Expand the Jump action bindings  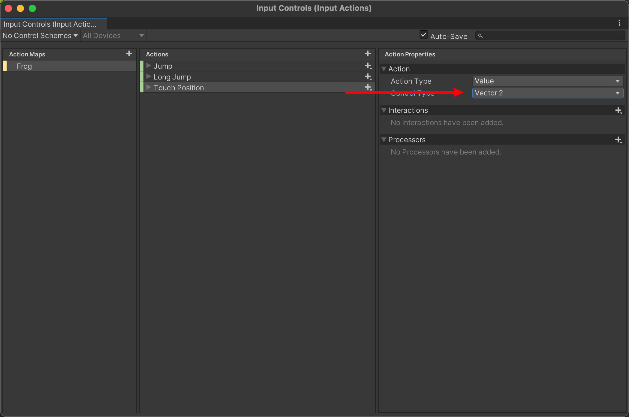pyautogui.click(x=149, y=66)
